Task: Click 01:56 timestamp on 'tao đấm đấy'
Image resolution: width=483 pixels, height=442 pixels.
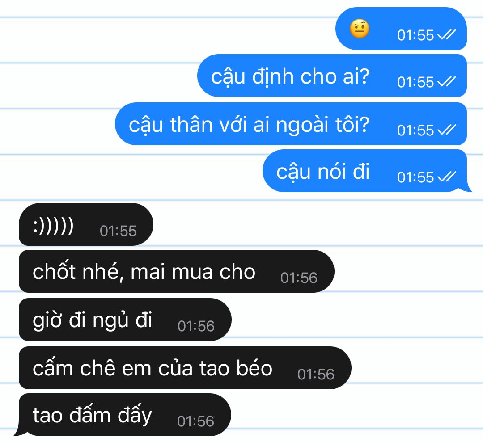Action: [x=195, y=421]
